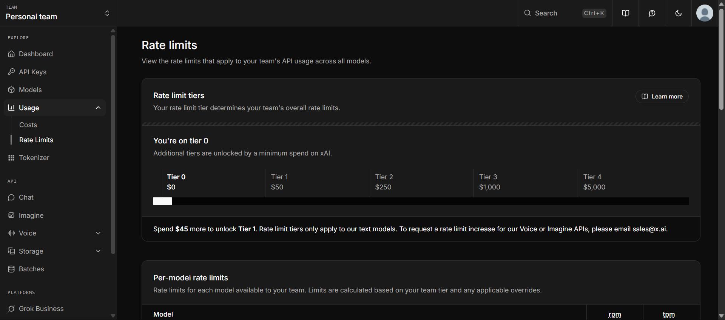Toggle dark mode moon icon

pyautogui.click(x=679, y=13)
